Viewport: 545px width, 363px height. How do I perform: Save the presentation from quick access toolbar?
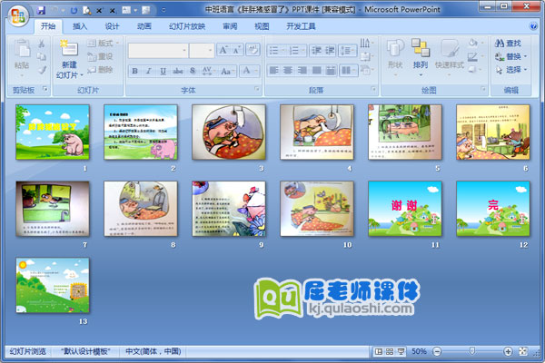click(42, 10)
